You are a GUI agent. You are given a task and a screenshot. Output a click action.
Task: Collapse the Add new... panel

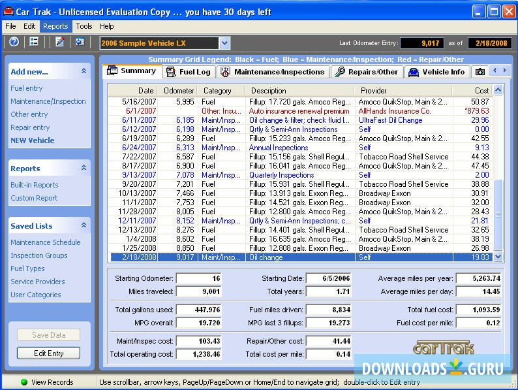(x=84, y=71)
